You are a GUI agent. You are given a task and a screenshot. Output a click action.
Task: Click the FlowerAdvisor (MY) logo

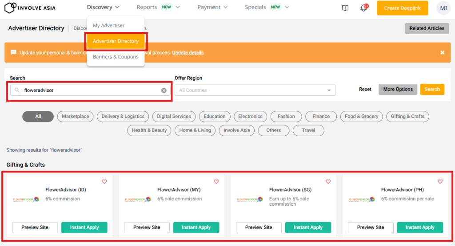point(138,199)
